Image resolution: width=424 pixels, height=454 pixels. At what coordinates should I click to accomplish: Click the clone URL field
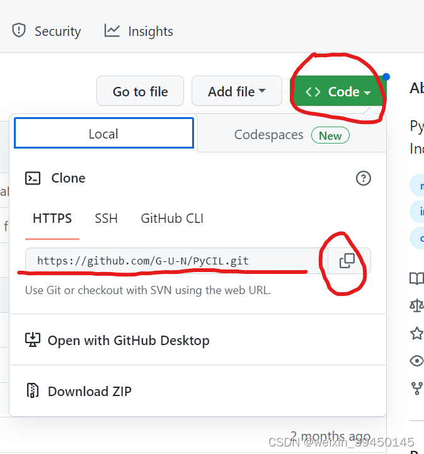click(x=176, y=261)
